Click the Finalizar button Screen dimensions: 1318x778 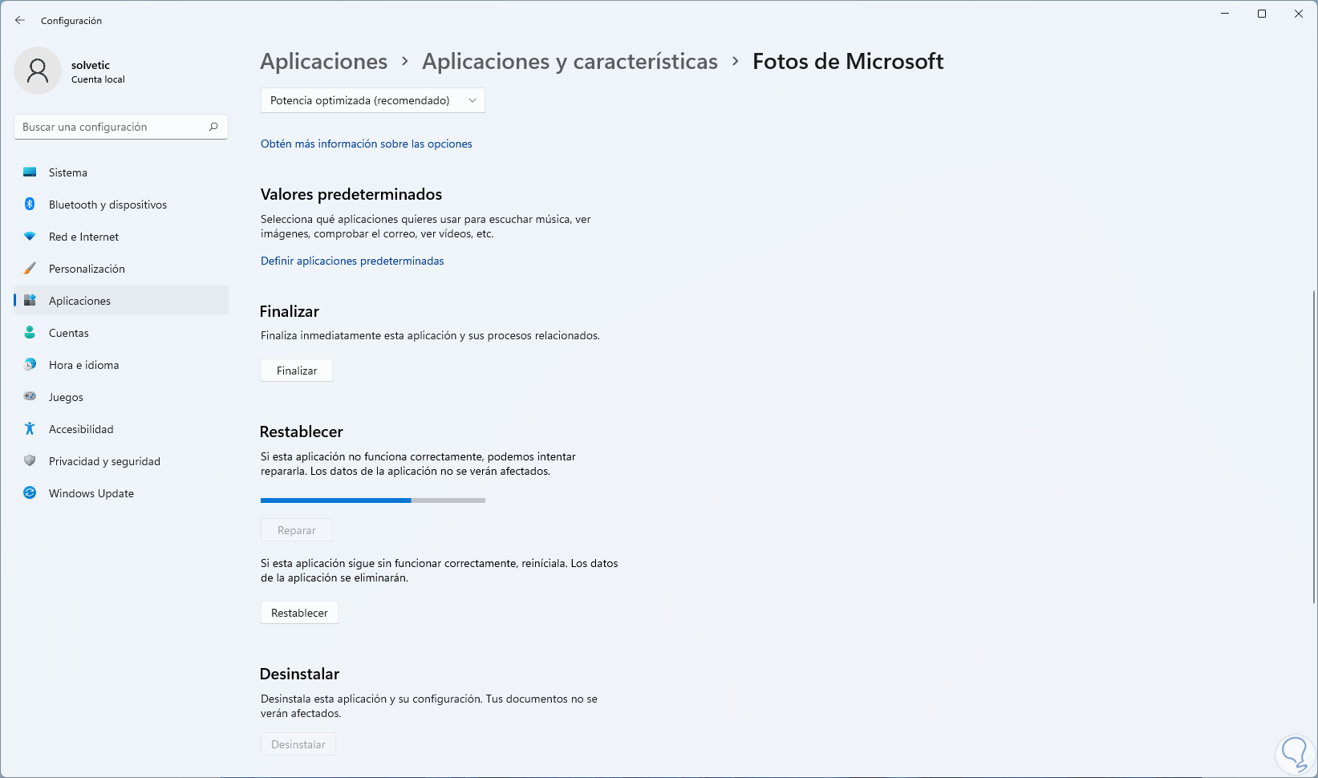(297, 371)
